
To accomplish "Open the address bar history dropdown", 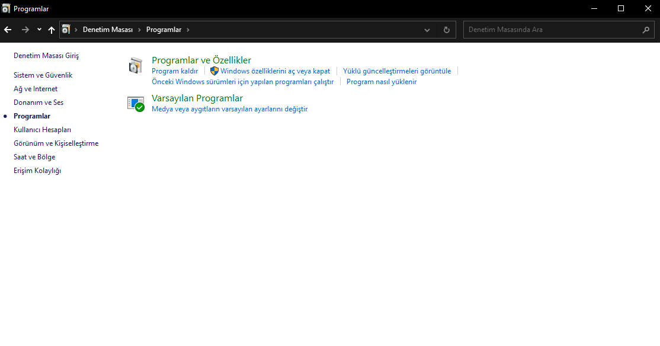I will [427, 30].
